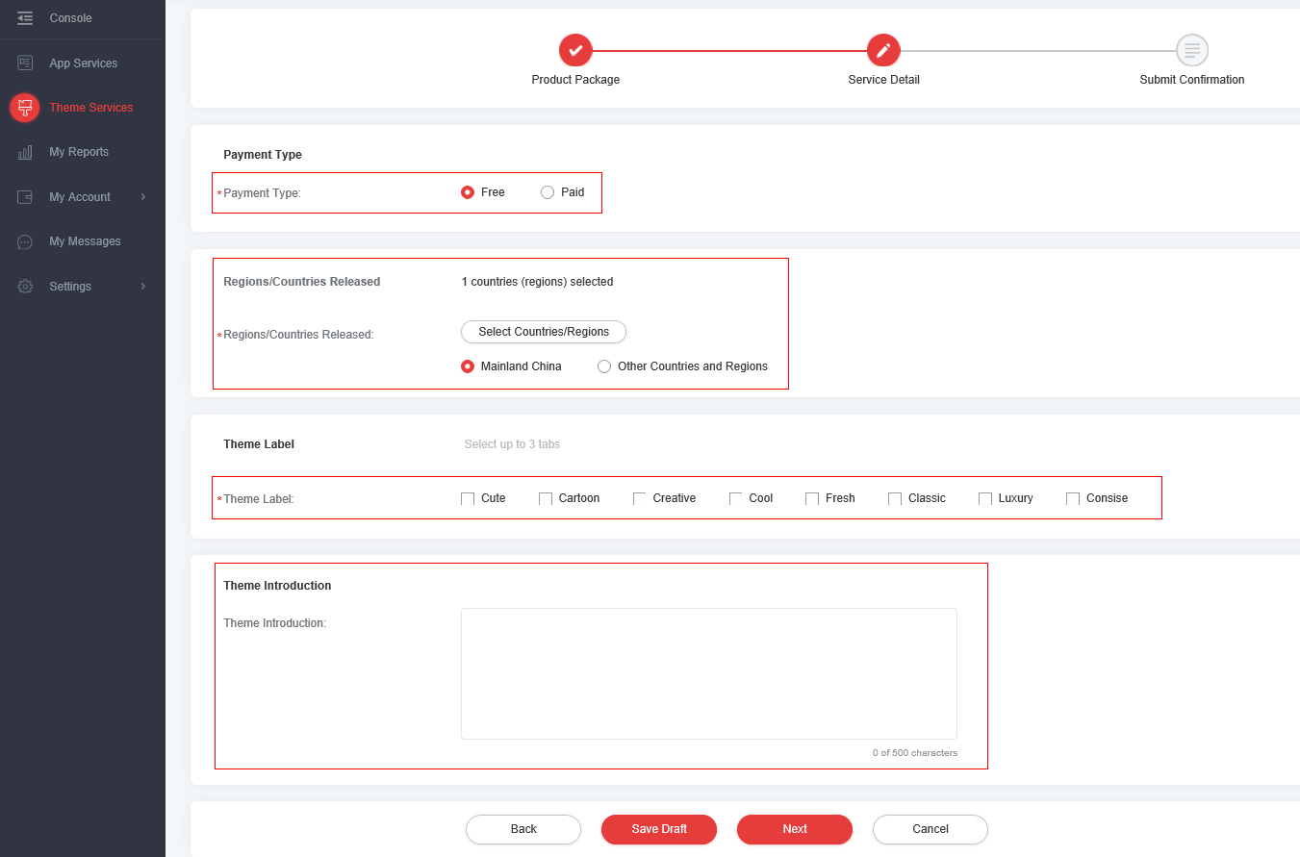Focus the Theme Introduction text area
This screenshot has width=1300, height=857.
pyautogui.click(x=708, y=673)
